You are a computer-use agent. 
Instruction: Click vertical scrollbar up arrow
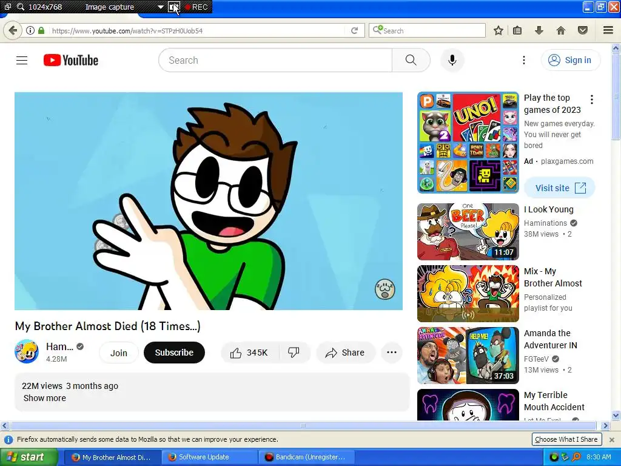pos(616,49)
